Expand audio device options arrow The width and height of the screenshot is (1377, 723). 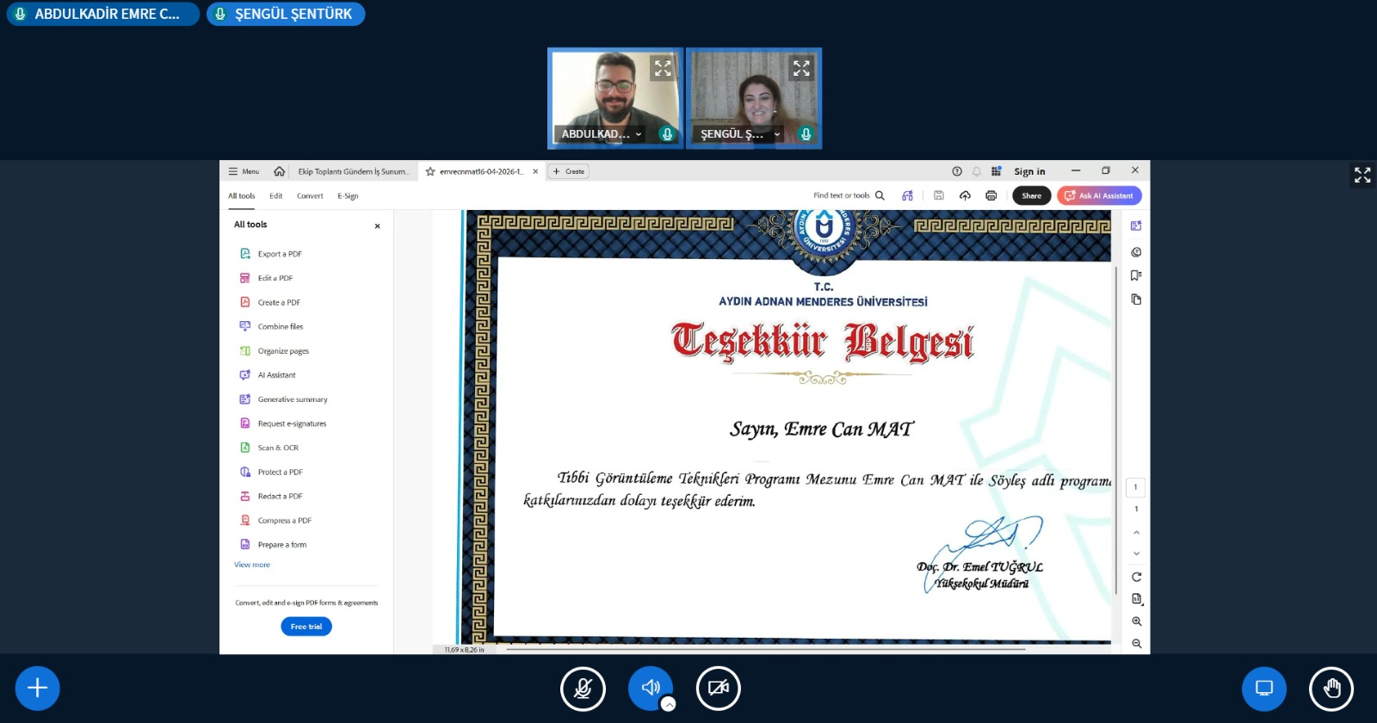click(669, 704)
